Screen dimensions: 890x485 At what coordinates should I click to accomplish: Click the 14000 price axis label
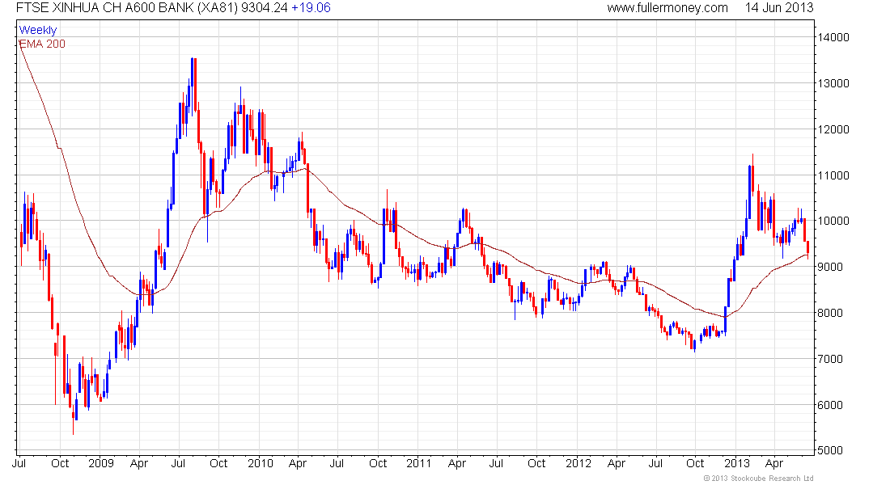click(833, 37)
